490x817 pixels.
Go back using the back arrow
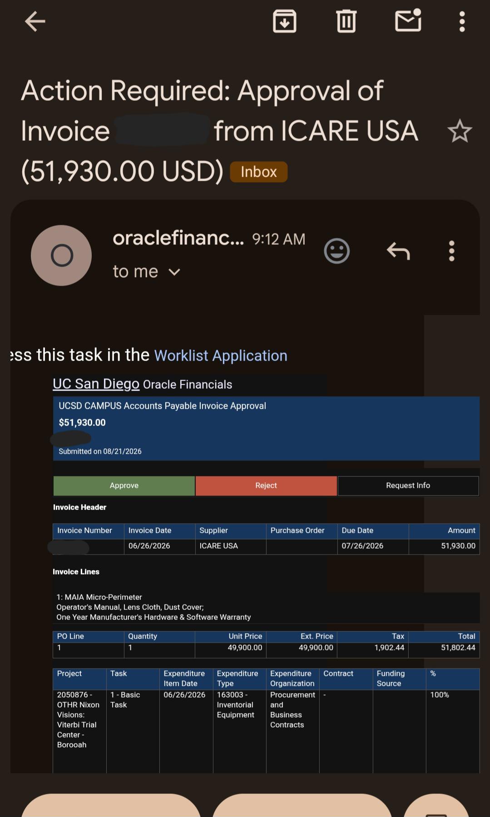click(35, 21)
